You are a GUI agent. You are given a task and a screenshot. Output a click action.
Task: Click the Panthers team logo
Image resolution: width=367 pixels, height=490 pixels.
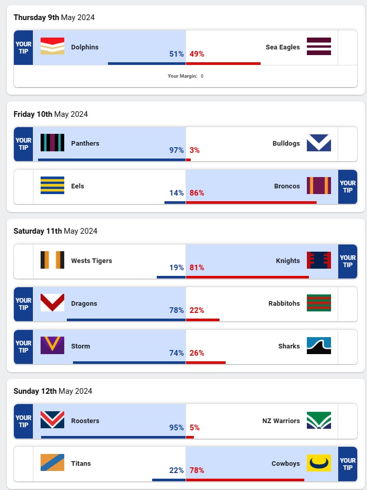52,143
